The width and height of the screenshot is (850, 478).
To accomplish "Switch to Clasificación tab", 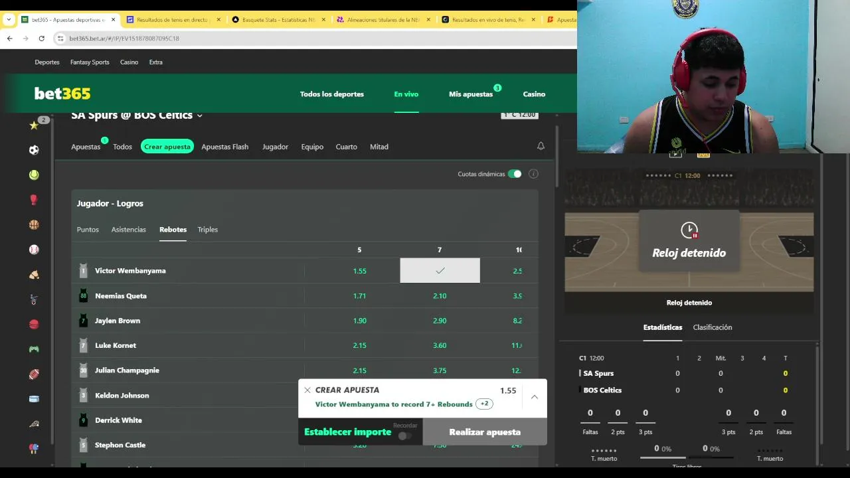I will (x=713, y=327).
